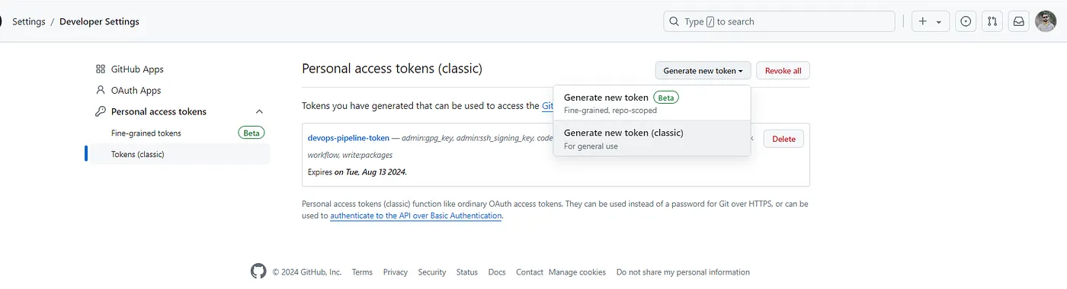Click the Revoke all button
The width and height of the screenshot is (1067, 289).
click(x=783, y=71)
